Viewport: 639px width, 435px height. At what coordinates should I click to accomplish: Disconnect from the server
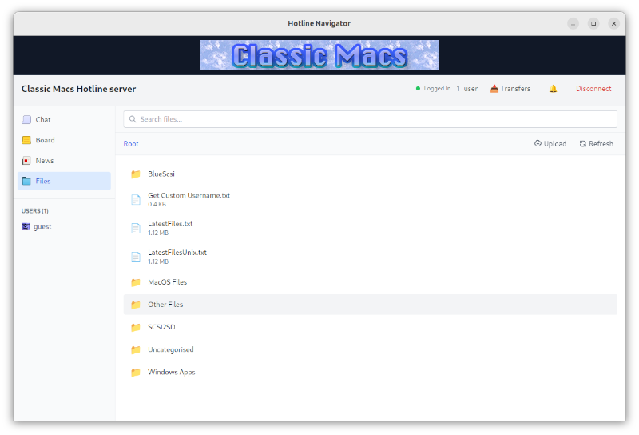click(x=593, y=89)
